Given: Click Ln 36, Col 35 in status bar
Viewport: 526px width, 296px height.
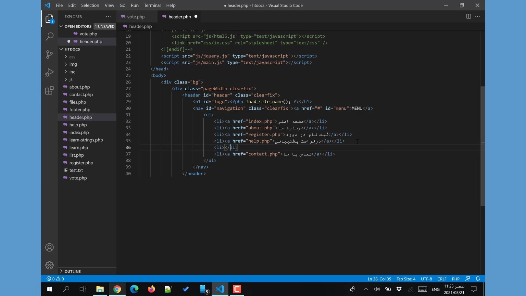Looking at the screenshot, I should click(379, 279).
